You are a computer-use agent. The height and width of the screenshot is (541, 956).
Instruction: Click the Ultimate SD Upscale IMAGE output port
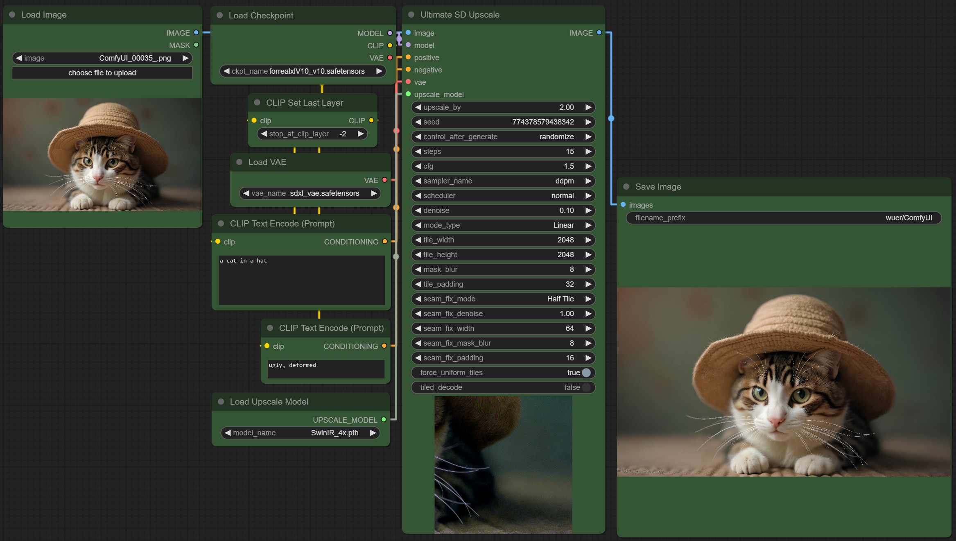click(599, 33)
